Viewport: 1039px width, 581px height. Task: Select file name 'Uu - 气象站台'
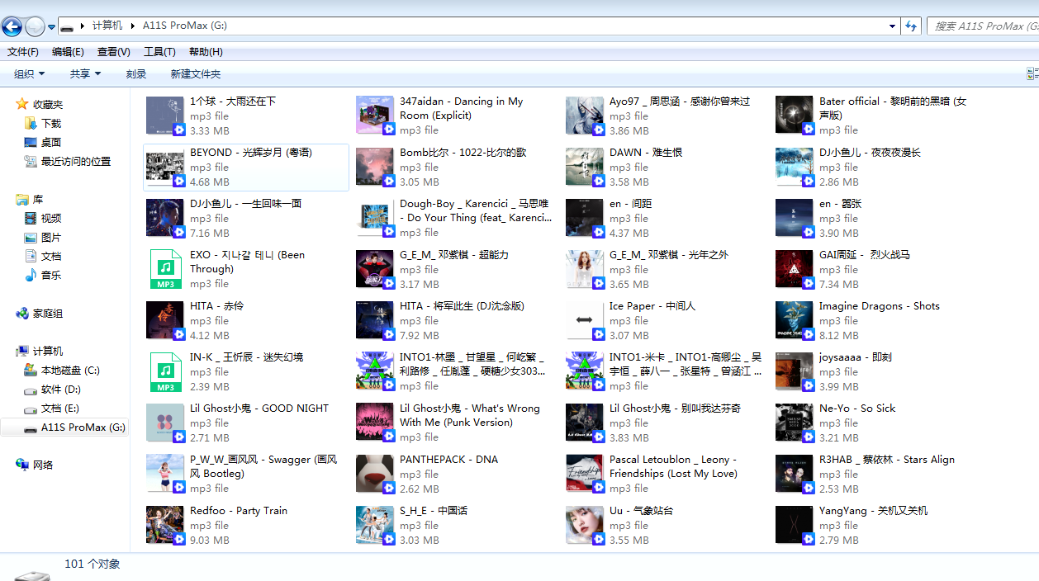641,511
